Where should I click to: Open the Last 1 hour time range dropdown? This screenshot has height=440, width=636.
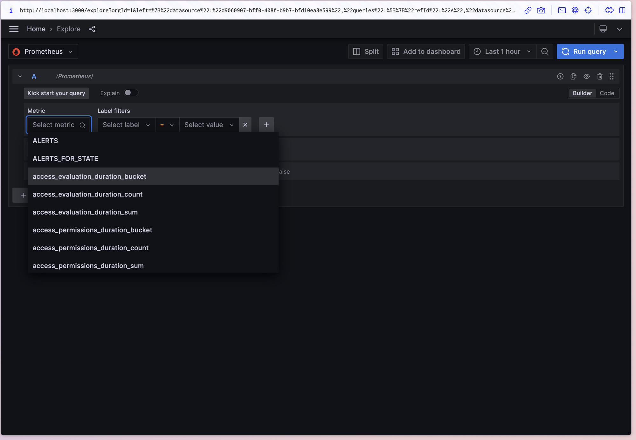tap(502, 51)
